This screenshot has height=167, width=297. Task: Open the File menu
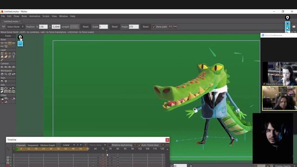(x=3, y=16)
